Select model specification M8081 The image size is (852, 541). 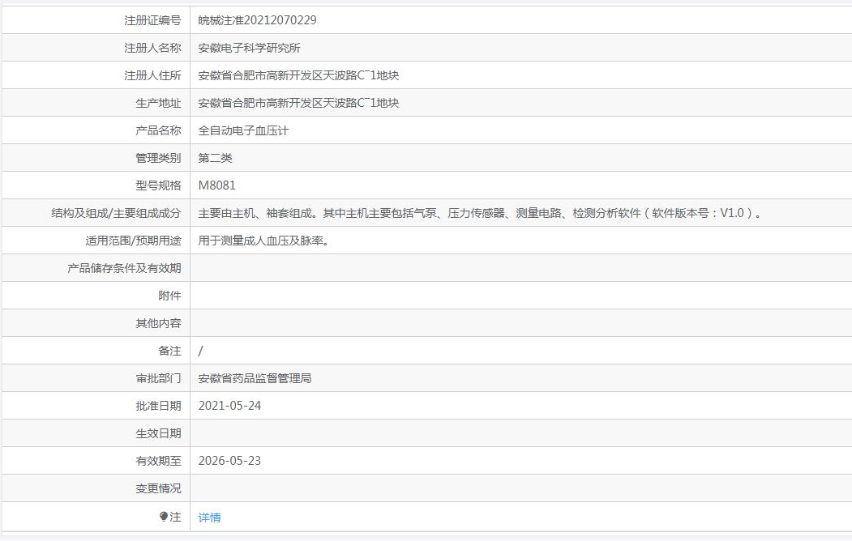coord(216,185)
